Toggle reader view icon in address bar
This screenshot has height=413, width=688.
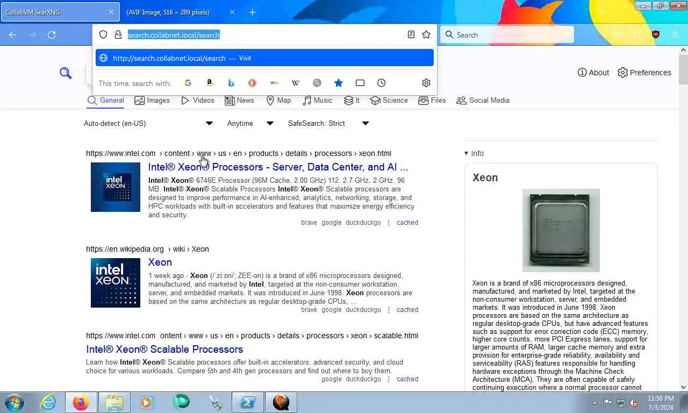tap(411, 34)
